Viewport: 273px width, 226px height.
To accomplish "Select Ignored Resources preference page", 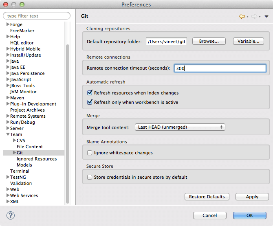I will [37, 159].
